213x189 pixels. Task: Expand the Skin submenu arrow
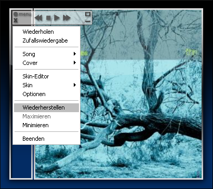(x=75, y=85)
